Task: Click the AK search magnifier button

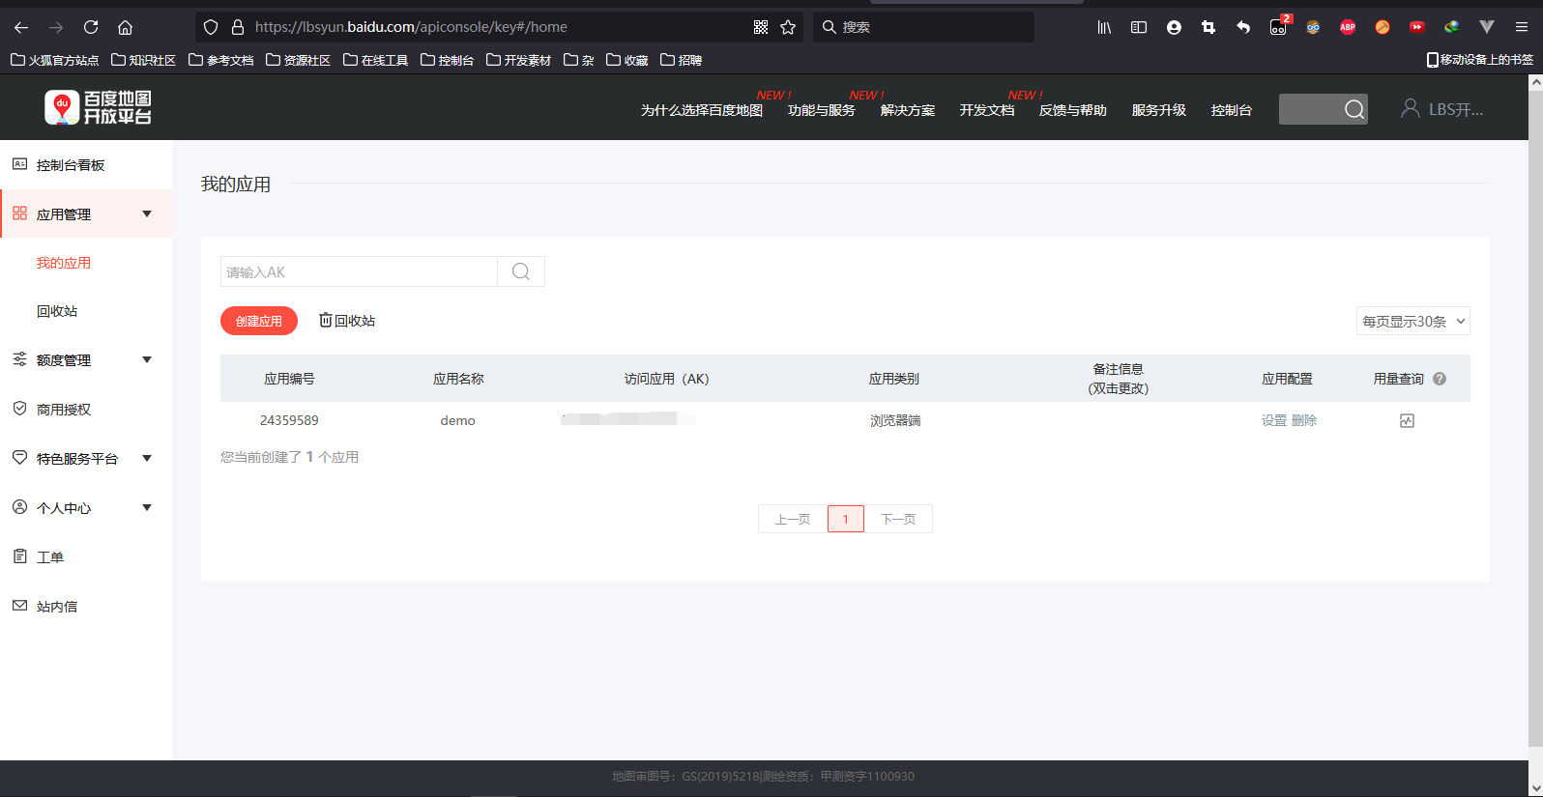Action: (521, 271)
